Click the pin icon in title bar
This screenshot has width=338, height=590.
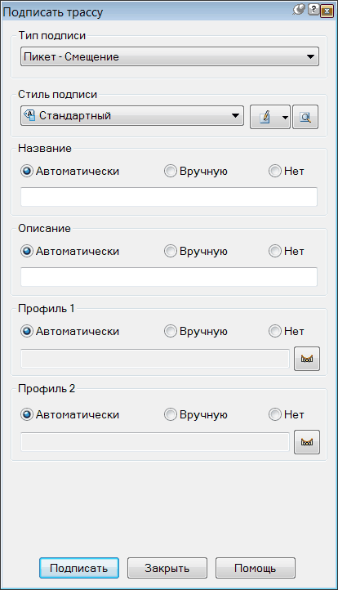299,10
